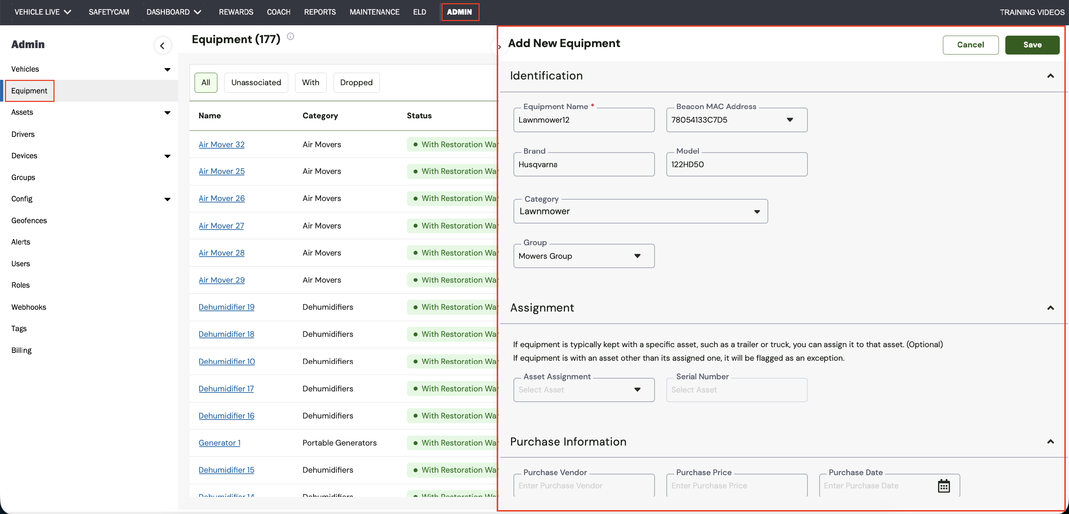Collapse the Add New Equipment panel arrow
This screenshot has height=514, width=1069.
[499, 47]
